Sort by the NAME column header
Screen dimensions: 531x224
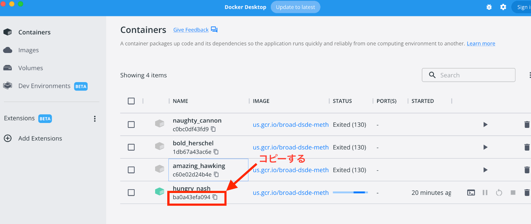[x=181, y=101]
